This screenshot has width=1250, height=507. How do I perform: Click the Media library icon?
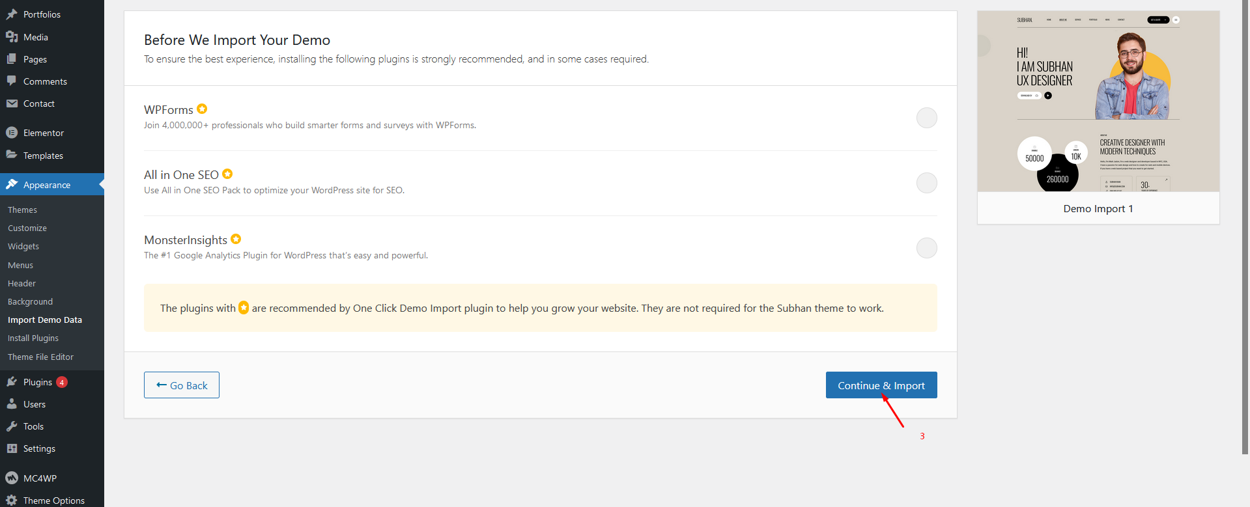point(12,37)
